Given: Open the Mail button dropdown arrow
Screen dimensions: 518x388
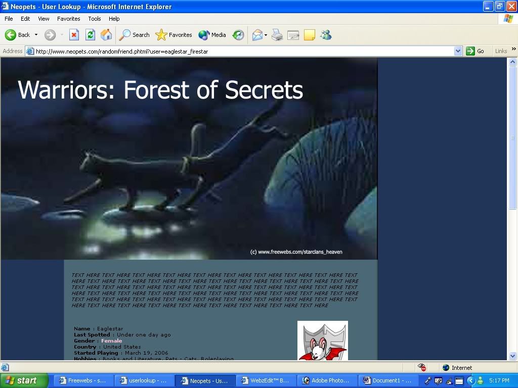Looking at the screenshot, I should pos(266,35).
